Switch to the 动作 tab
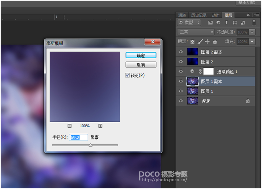This screenshot has height=189, width=262. pyautogui.click(x=215, y=15)
